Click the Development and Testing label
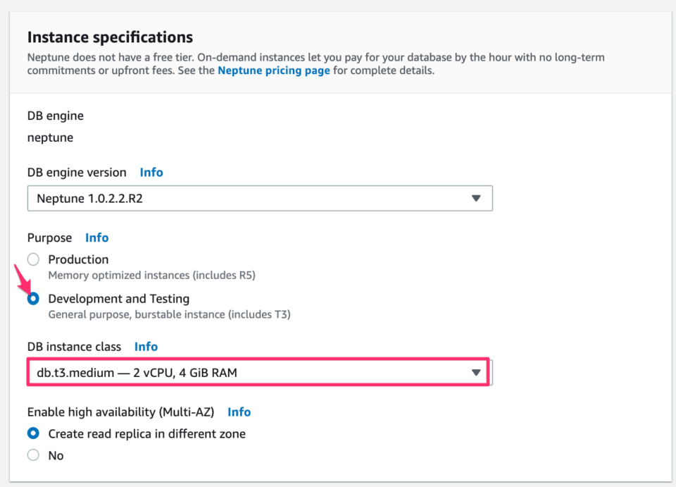This screenshot has width=676, height=487. [x=119, y=299]
